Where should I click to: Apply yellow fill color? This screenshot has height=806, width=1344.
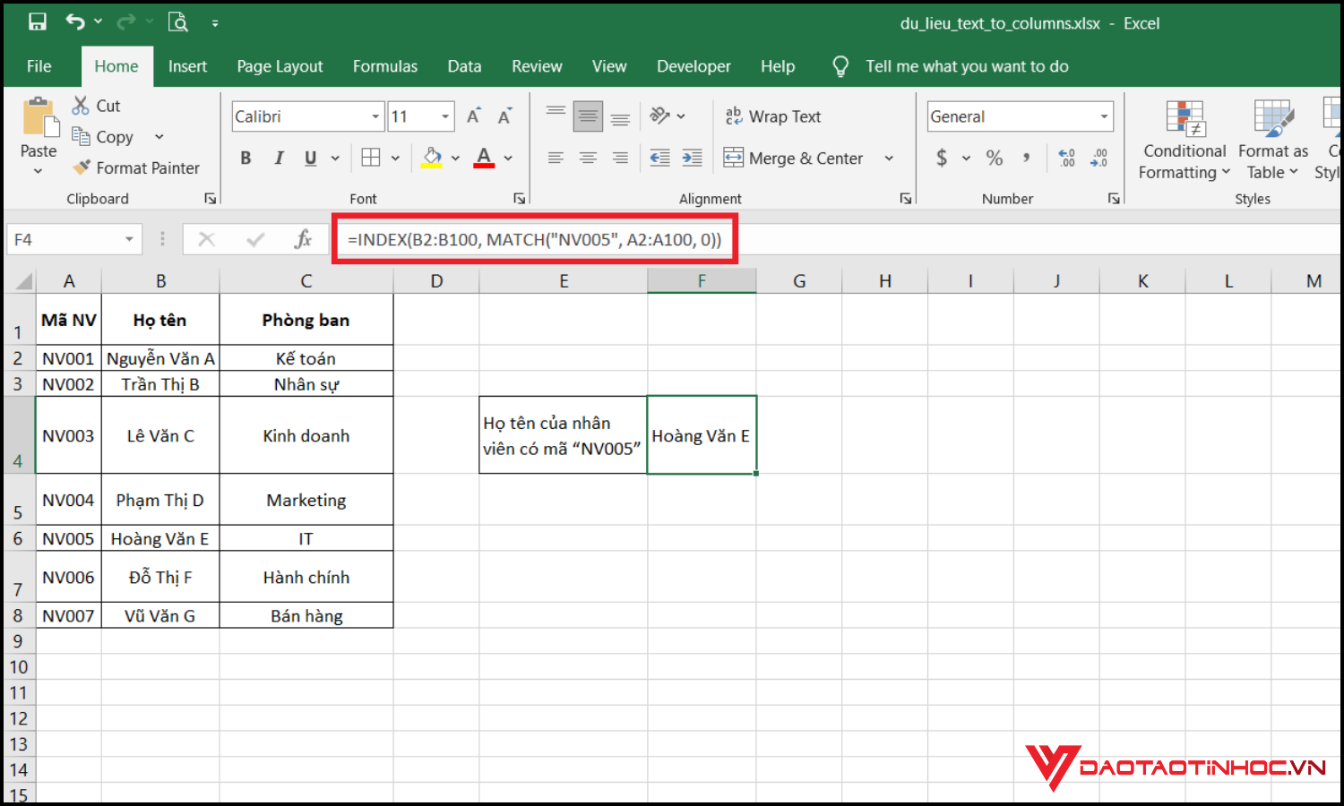click(x=432, y=159)
